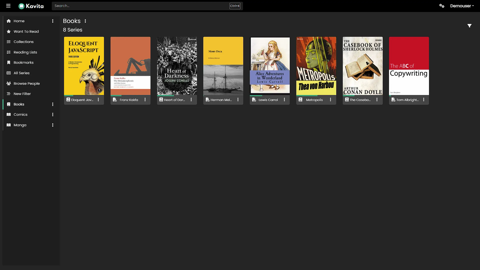Click the Metropolis series title text
This screenshot has width=480, height=270.
pyautogui.click(x=314, y=100)
